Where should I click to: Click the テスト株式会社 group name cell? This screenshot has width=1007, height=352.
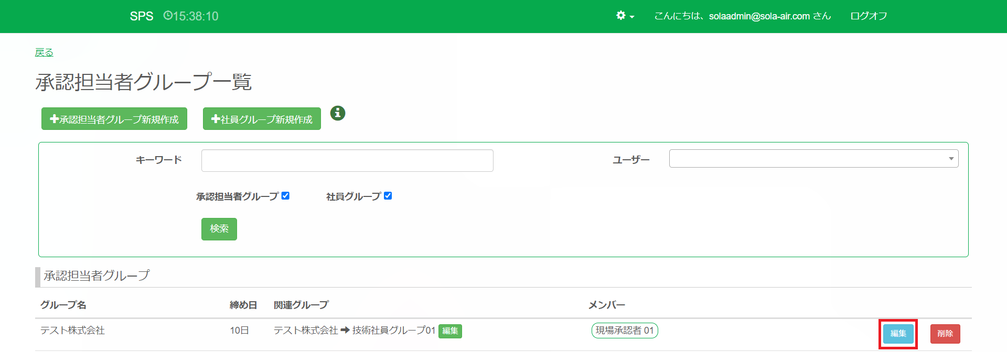73,331
